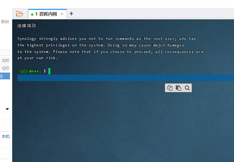Click the 连接成功 message text
The height and width of the screenshot is (162, 234).
27,26
